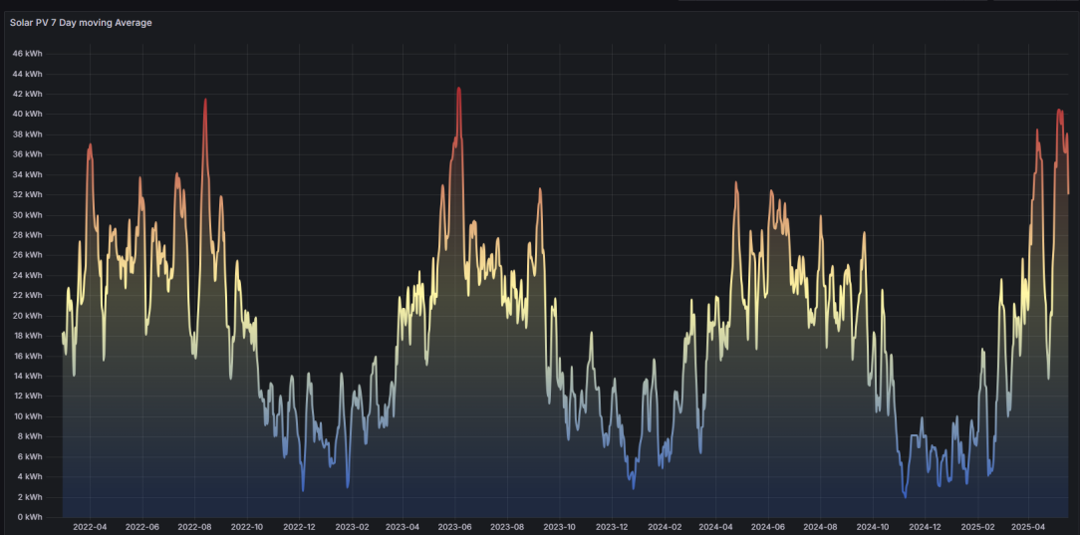Click the 2 kWh y-axis label
Image resolution: width=1080 pixels, height=535 pixels.
tap(30, 497)
